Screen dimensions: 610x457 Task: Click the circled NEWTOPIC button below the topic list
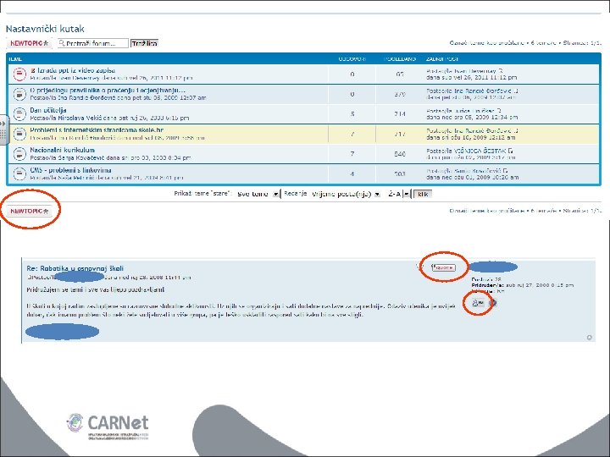pyautogui.click(x=29, y=211)
